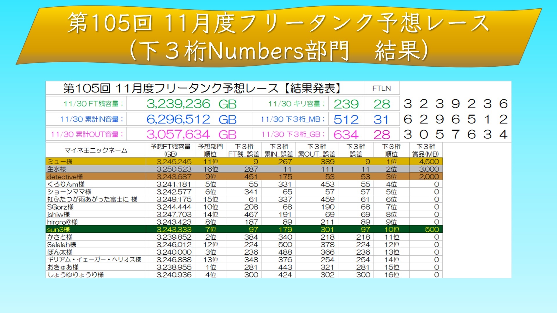Click the 4,500 prize cell
Image resolution: width=557 pixels, height=313 pixels.
[428, 161]
